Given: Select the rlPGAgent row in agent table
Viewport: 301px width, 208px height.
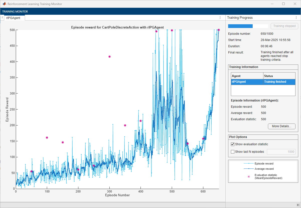Looking at the screenshot, I should coord(263,82).
